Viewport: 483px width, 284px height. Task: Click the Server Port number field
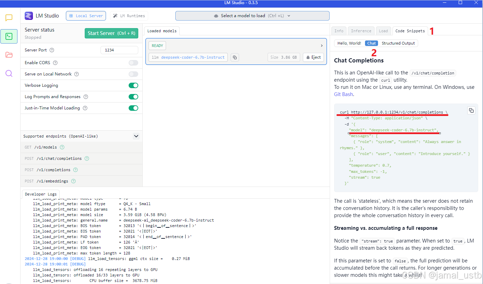[119, 50]
